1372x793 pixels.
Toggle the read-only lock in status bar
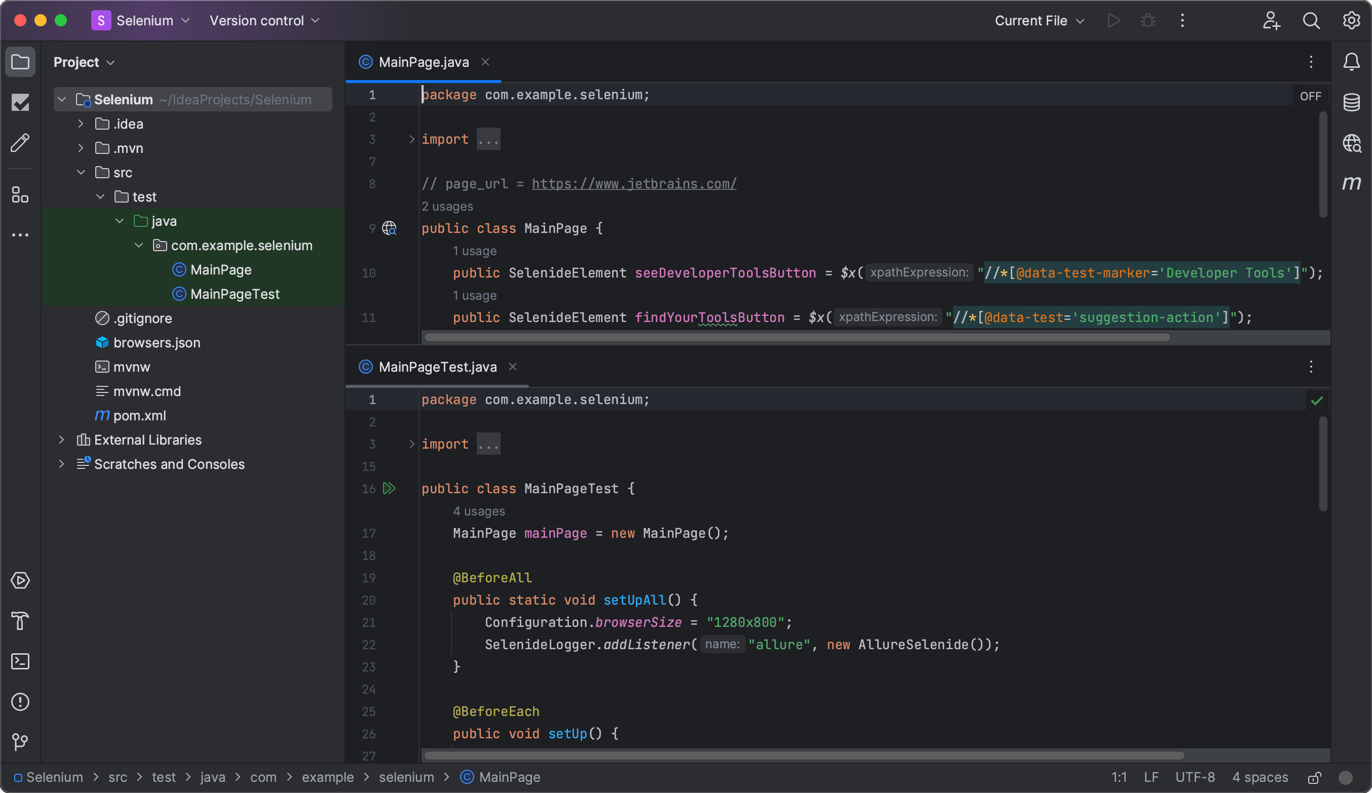tap(1314, 777)
